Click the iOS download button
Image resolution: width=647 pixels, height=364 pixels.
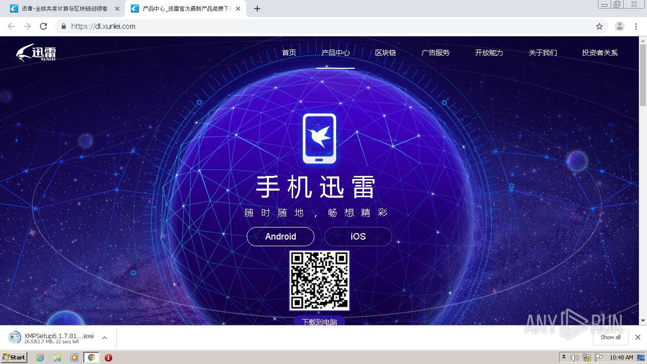358,237
